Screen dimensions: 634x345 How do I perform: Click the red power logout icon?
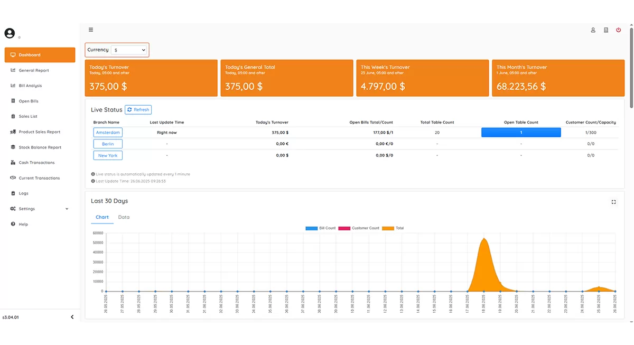[x=619, y=30]
